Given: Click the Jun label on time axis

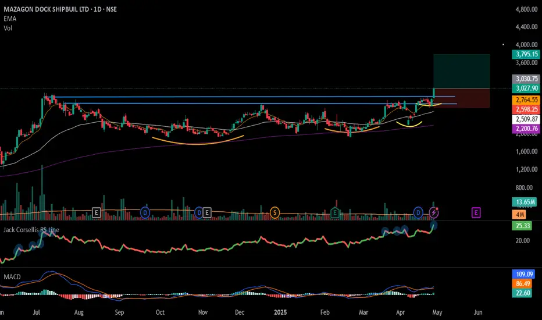Looking at the screenshot, I should pyautogui.click(x=477, y=312).
